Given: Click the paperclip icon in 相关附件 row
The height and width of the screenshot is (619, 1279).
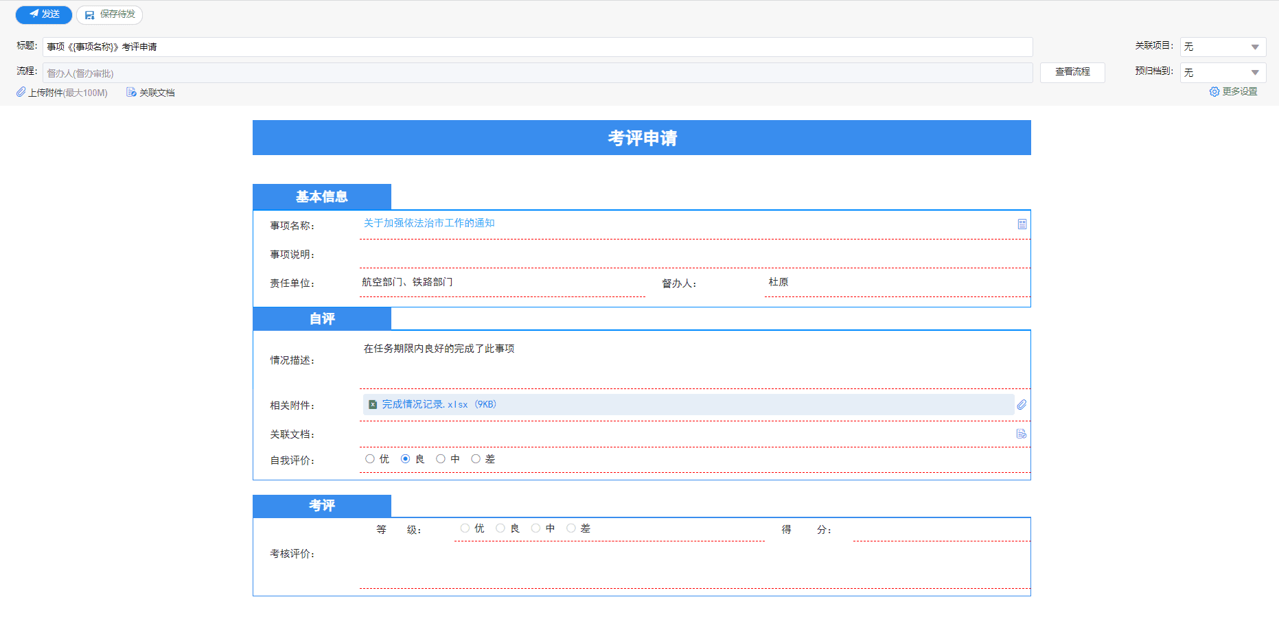Looking at the screenshot, I should [x=1022, y=405].
